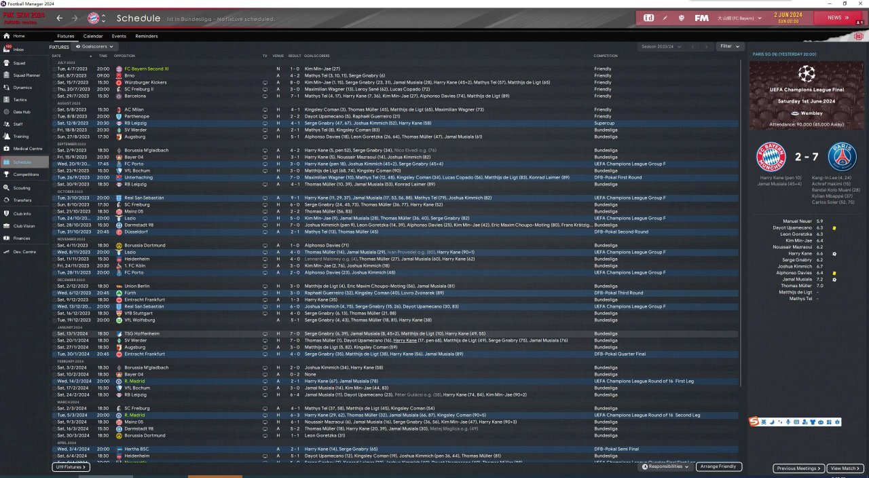Open Medical Centre in the sidebar
Image resolution: width=869 pixels, height=478 pixels.
(24, 149)
